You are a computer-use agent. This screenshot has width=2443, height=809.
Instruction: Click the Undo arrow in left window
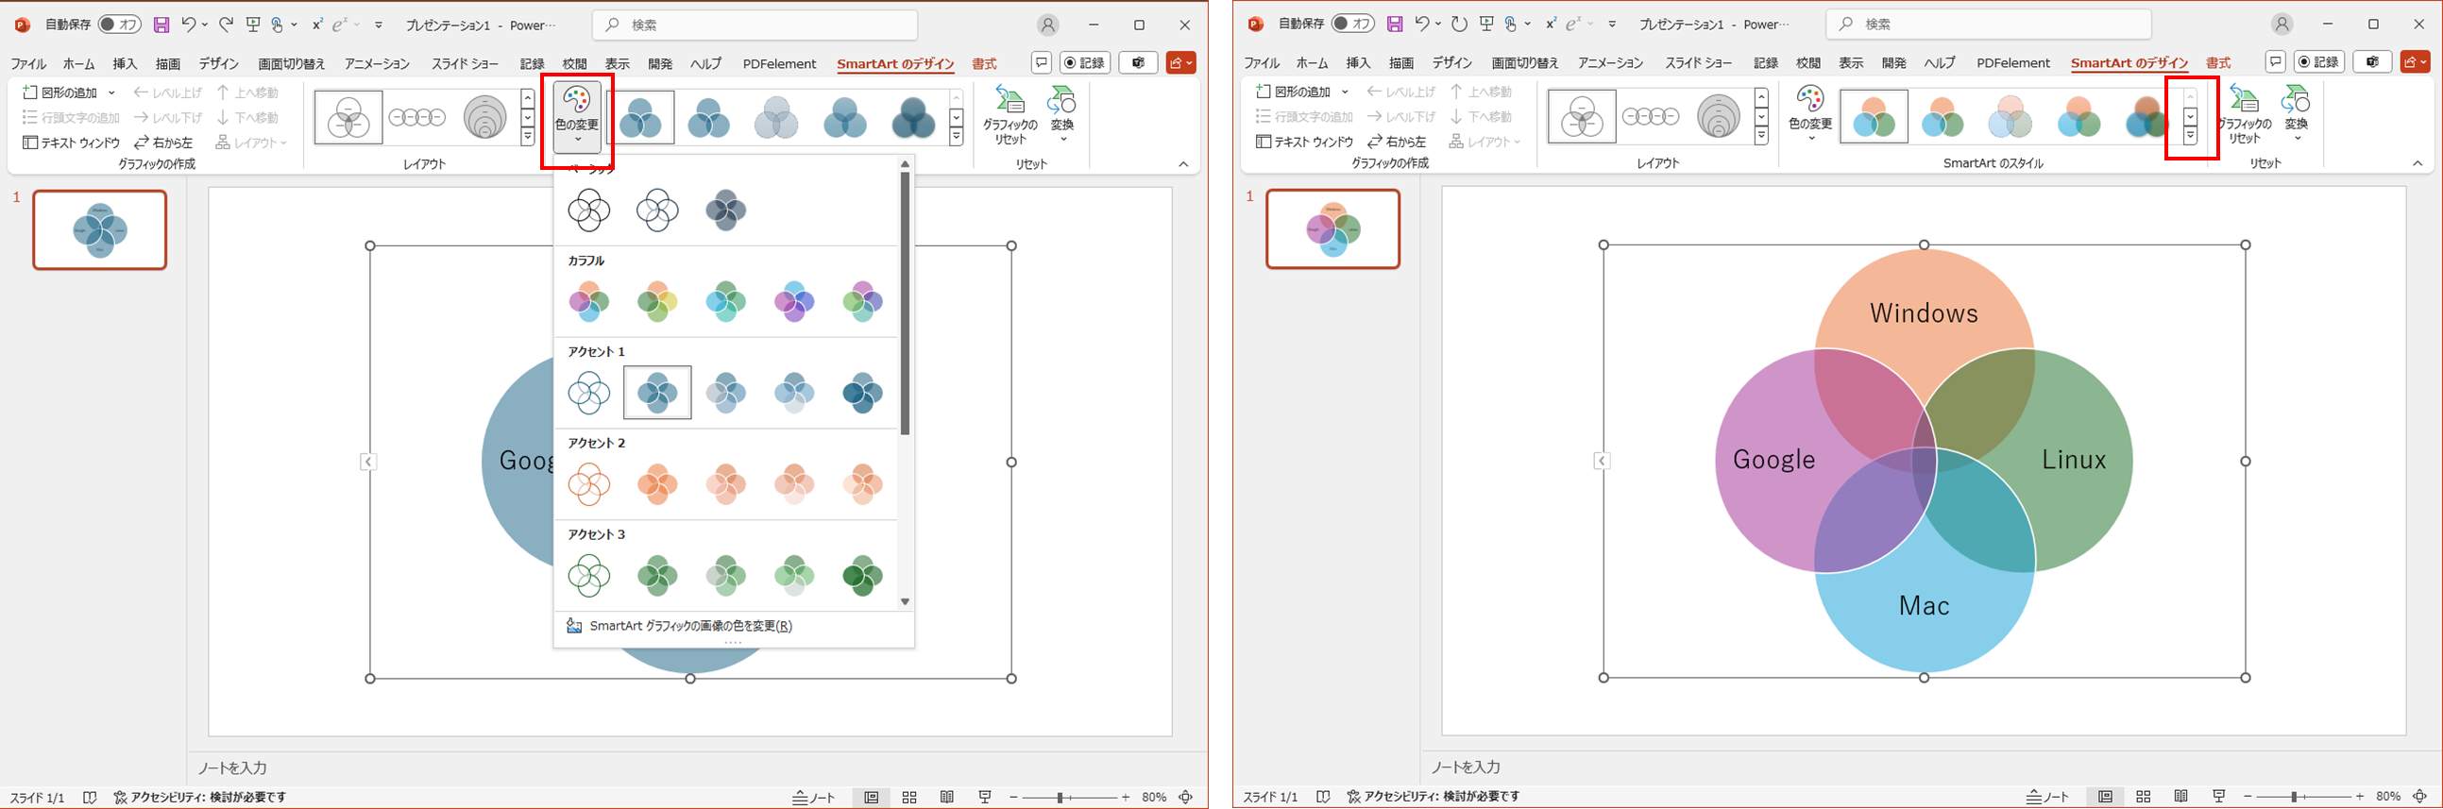(x=188, y=25)
